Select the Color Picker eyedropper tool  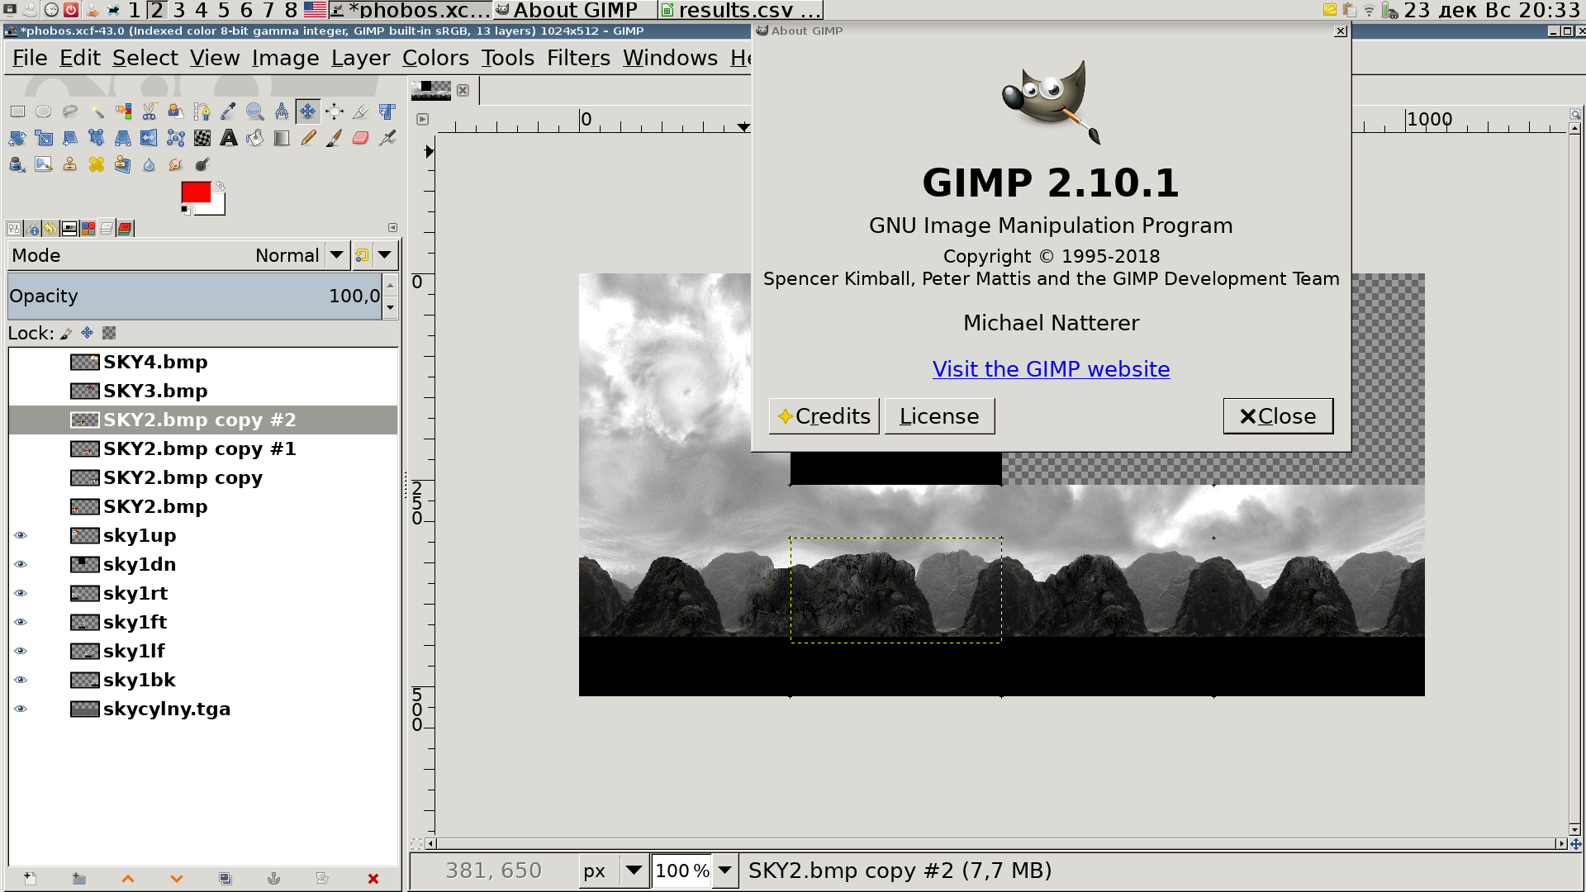(x=228, y=111)
